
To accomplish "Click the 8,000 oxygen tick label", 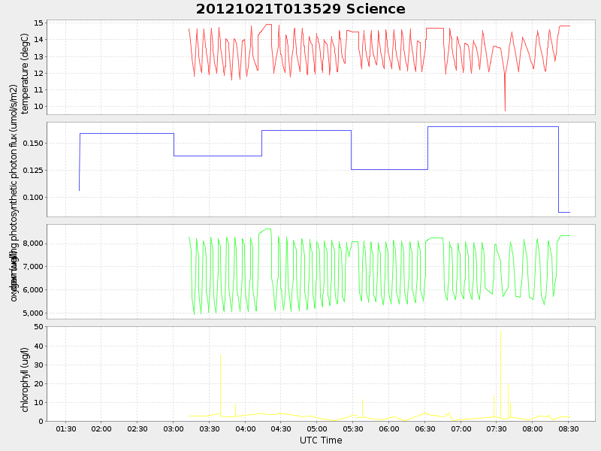I will pyautogui.click(x=33, y=244).
